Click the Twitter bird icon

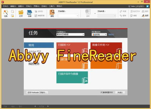click(147, 6)
